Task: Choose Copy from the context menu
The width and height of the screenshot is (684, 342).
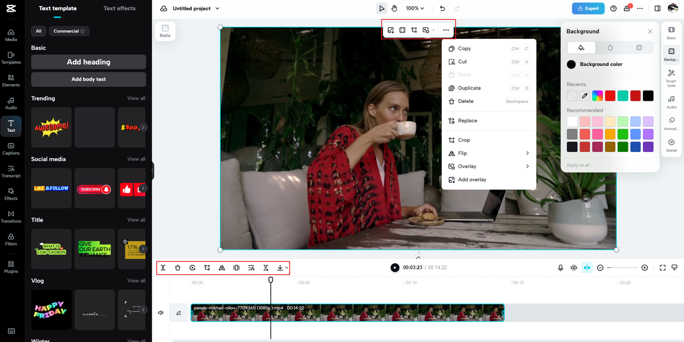Action: 489,49
